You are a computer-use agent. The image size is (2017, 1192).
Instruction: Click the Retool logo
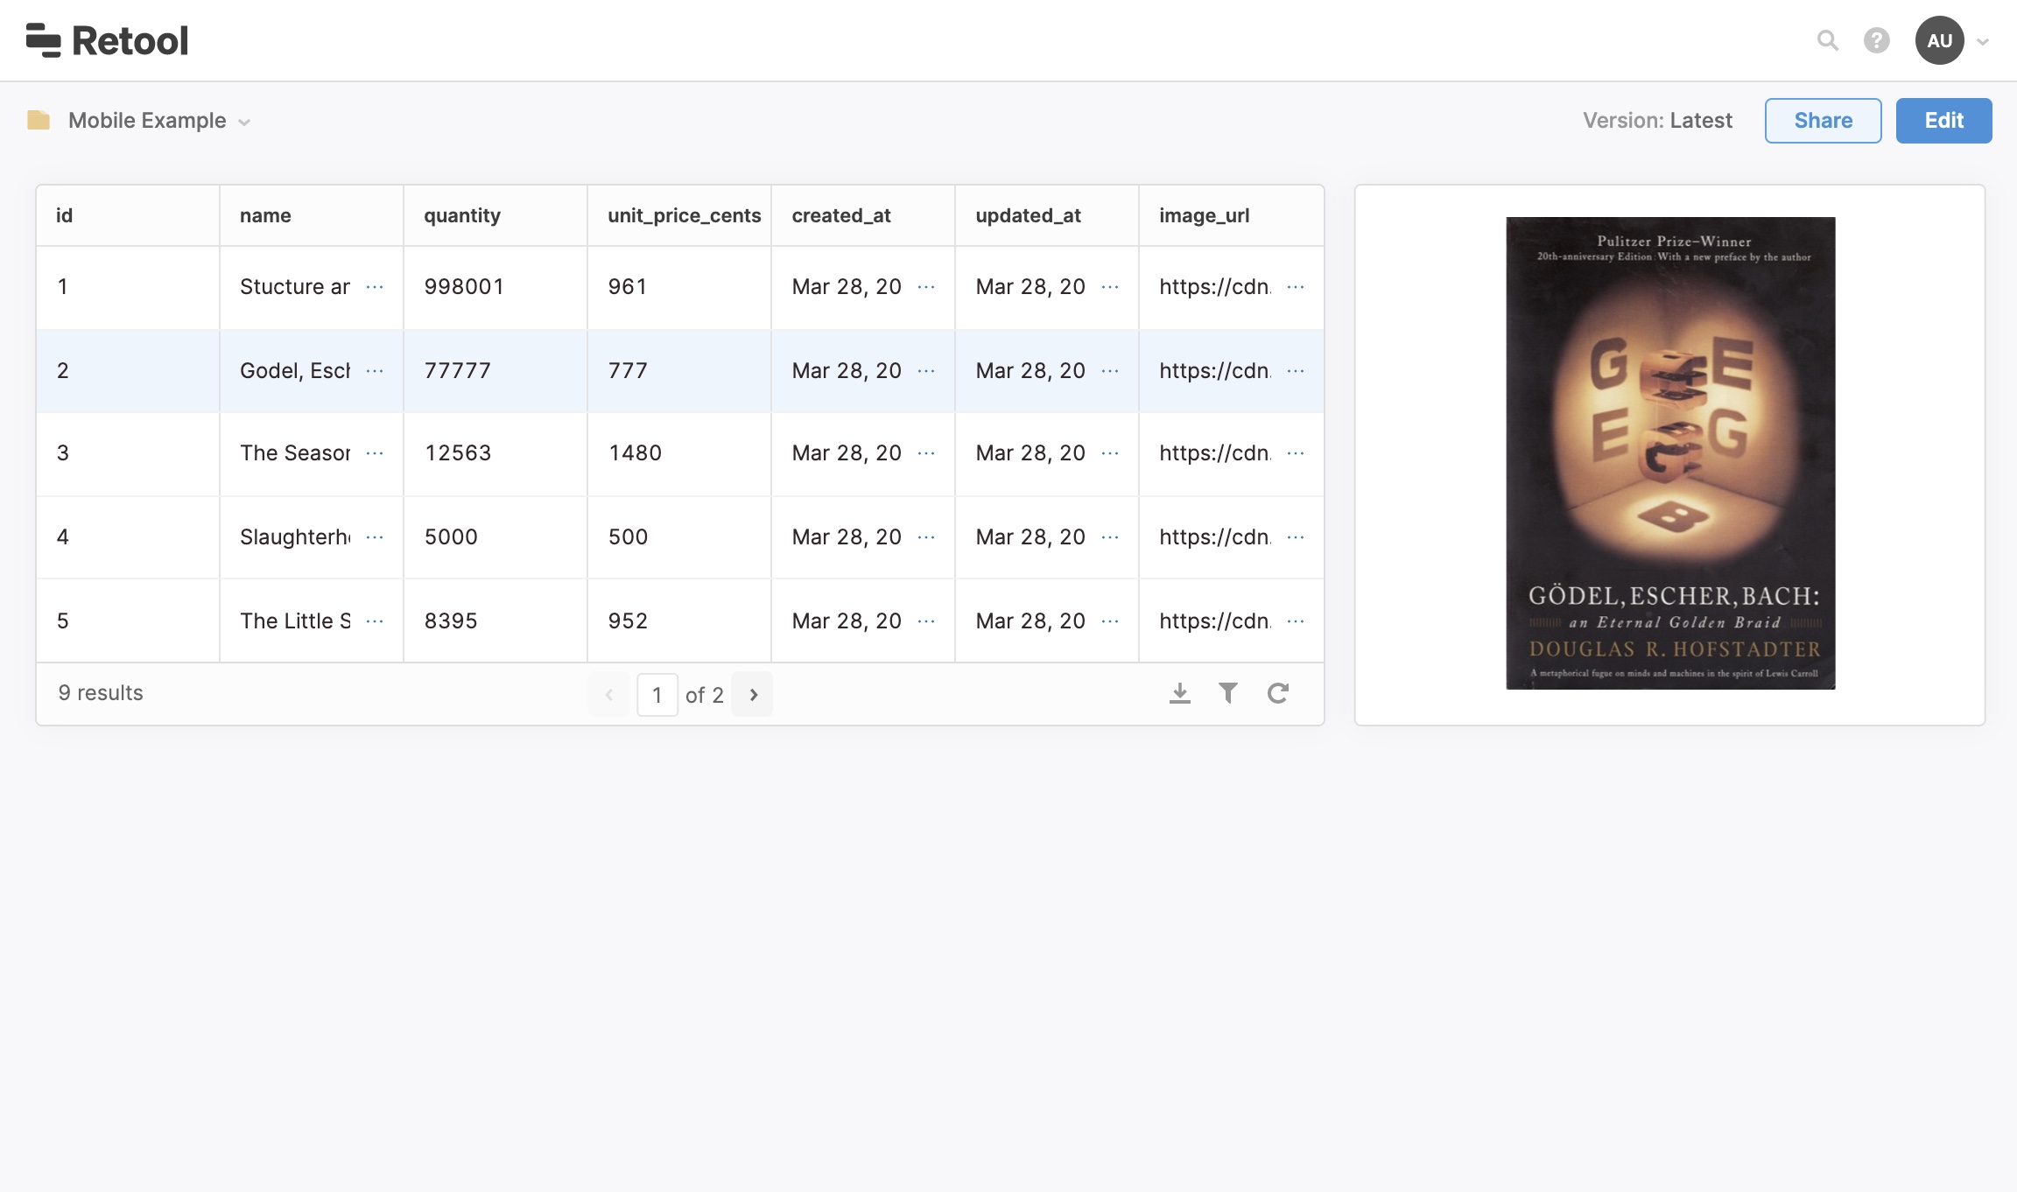107,40
